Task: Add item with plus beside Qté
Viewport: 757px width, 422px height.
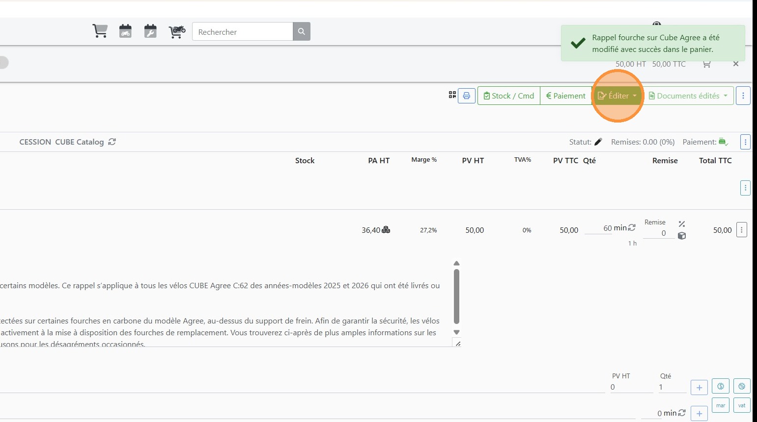Action: (x=699, y=388)
